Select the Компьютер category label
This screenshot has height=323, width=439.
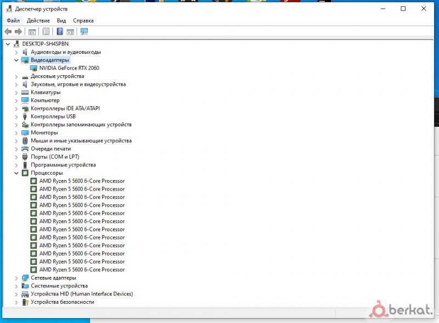[45, 101]
